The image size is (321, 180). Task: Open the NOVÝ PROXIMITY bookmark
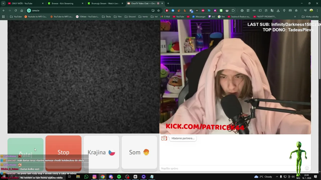pos(265,17)
